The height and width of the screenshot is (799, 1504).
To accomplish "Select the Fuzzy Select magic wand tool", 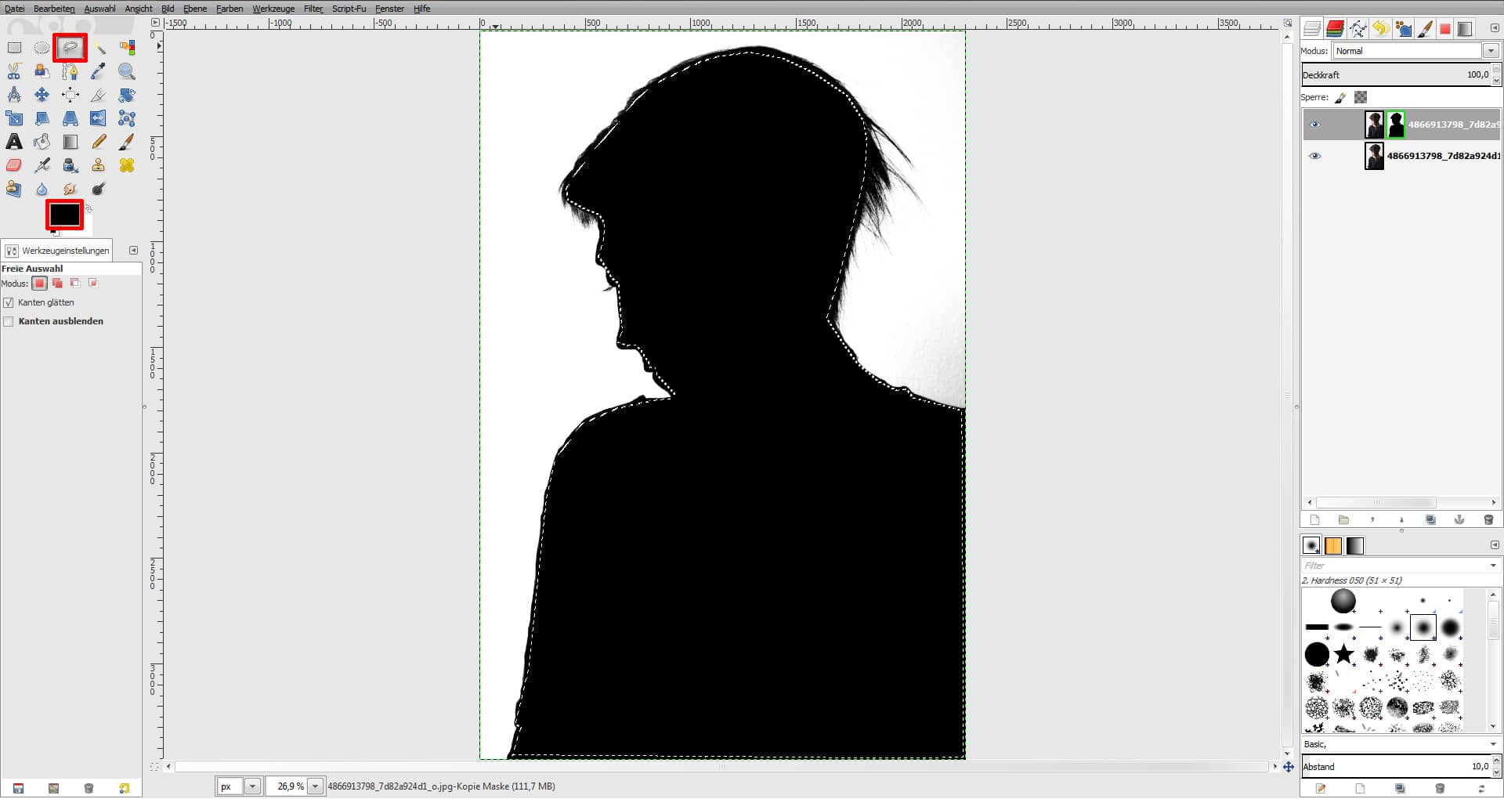I will point(99,47).
